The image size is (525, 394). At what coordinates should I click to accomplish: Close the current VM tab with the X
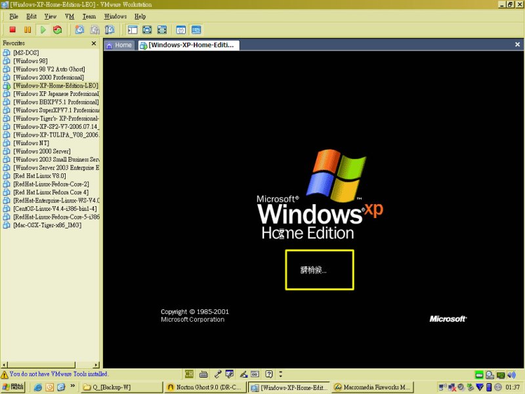517,45
